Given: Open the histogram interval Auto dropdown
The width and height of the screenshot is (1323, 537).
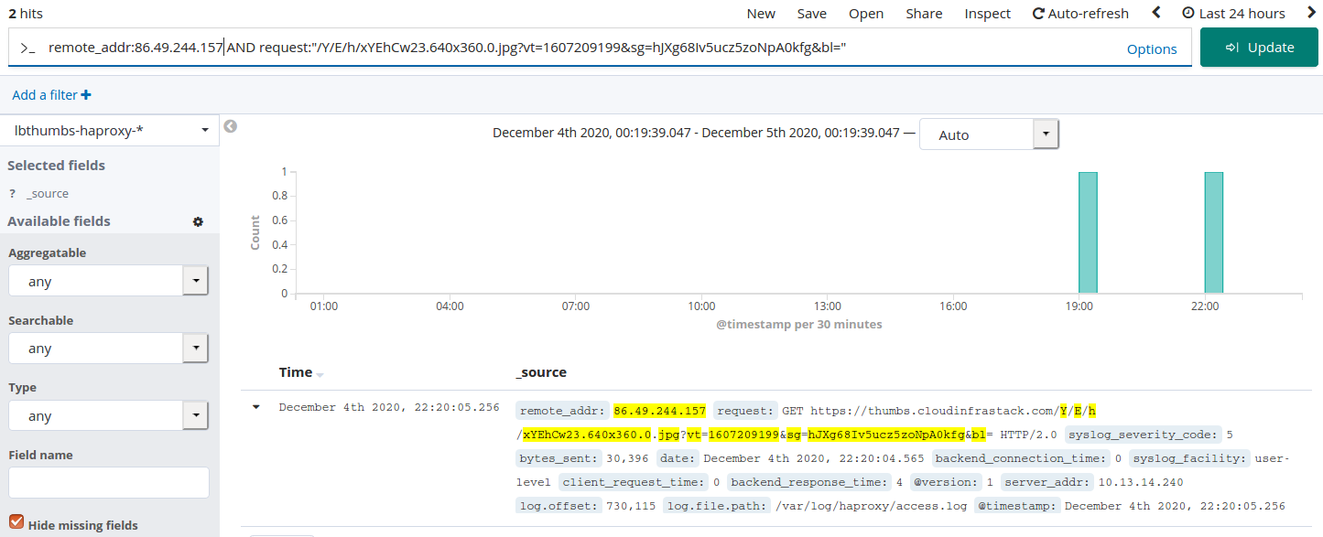Looking at the screenshot, I should coord(1045,133).
